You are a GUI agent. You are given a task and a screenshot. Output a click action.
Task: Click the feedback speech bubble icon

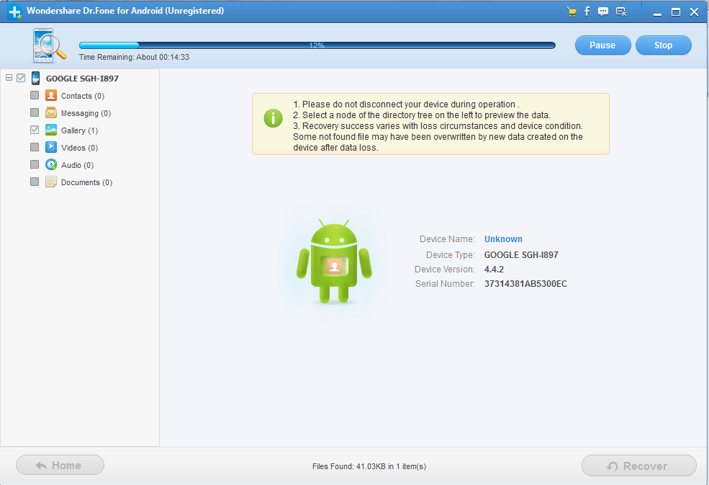[x=603, y=12]
